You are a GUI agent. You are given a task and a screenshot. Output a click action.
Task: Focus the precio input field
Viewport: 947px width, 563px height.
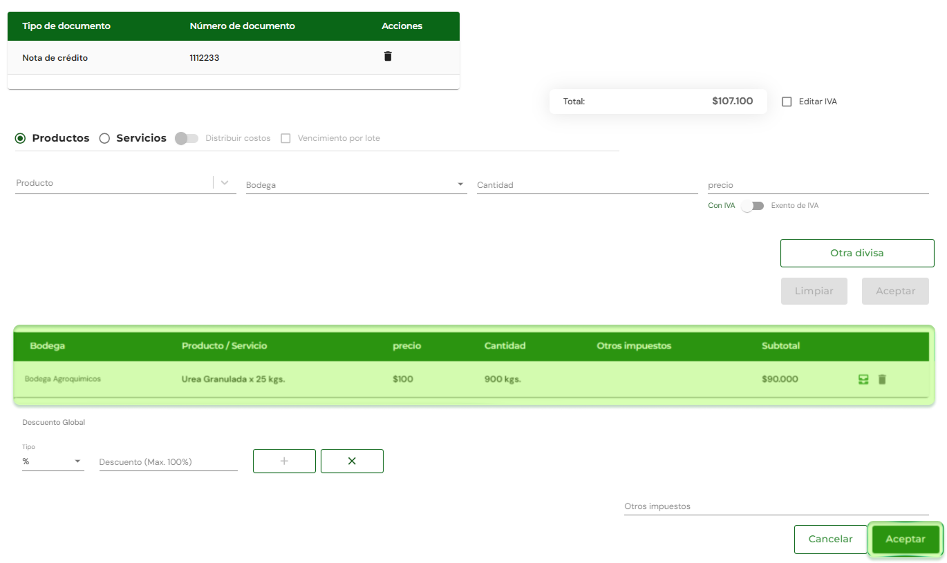(818, 184)
